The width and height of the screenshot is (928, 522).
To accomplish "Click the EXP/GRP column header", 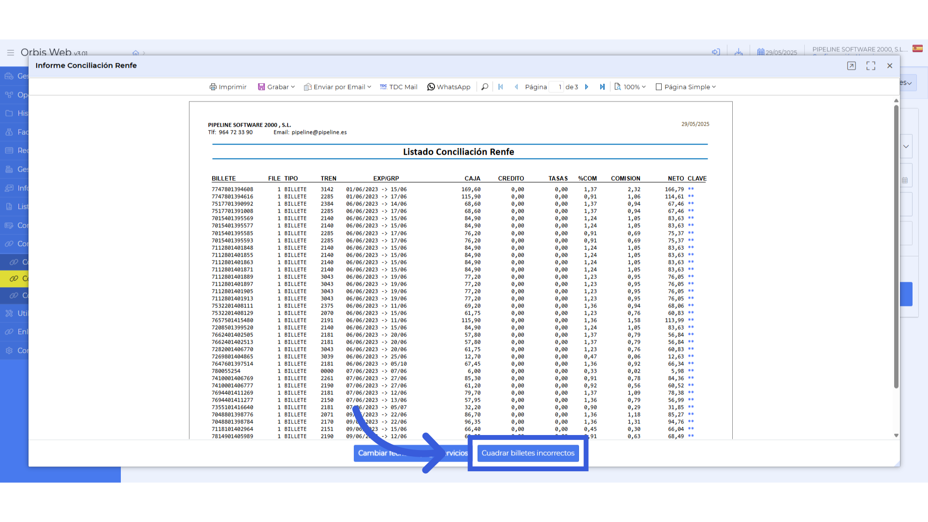I will (x=386, y=178).
